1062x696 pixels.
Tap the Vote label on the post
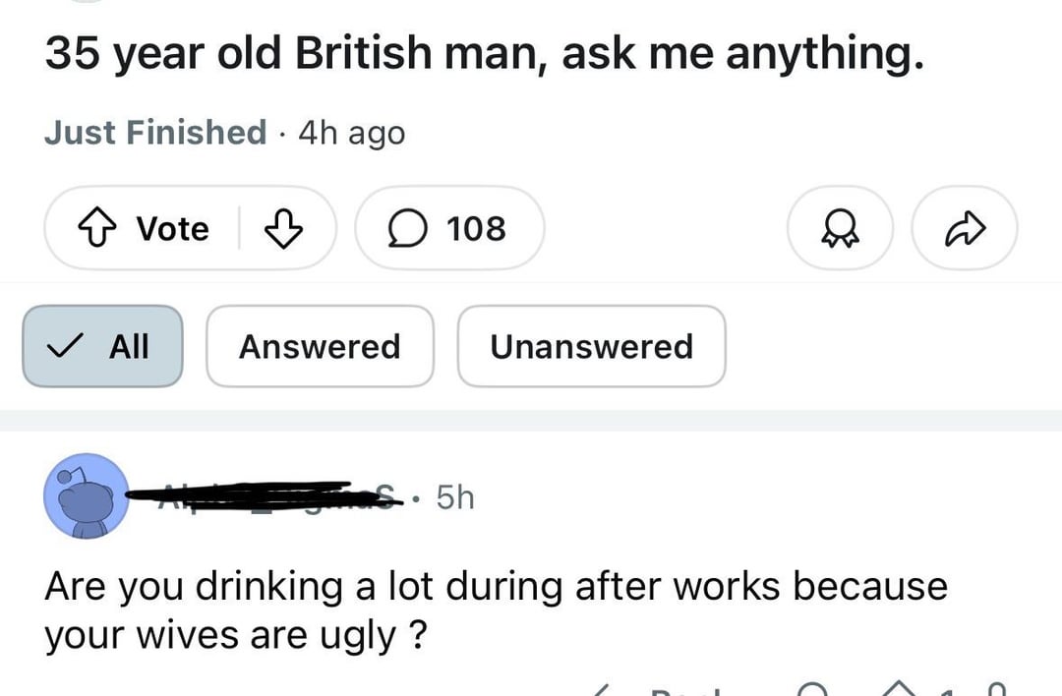click(172, 229)
